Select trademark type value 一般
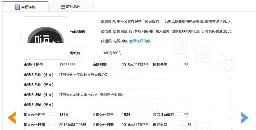The width and height of the screenshot is (256, 130). coord(188,125)
